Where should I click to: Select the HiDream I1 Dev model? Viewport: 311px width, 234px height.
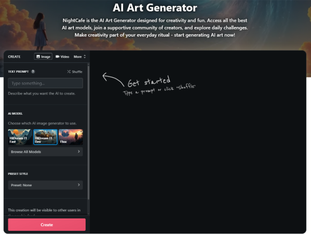pyautogui.click(x=45, y=137)
